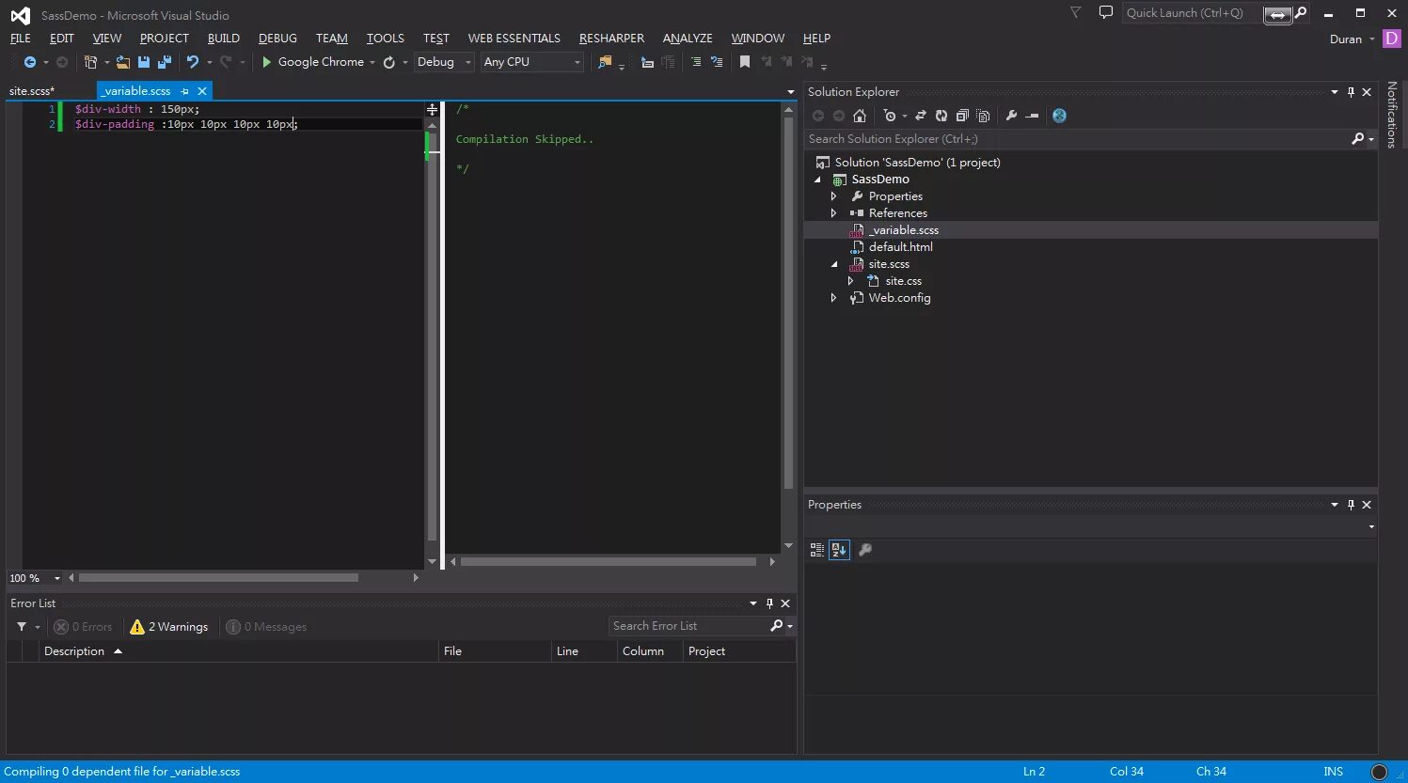Screen dimensions: 1408x783
Task: Click the Collapse All icon in Solution Explorer
Action: point(962,116)
